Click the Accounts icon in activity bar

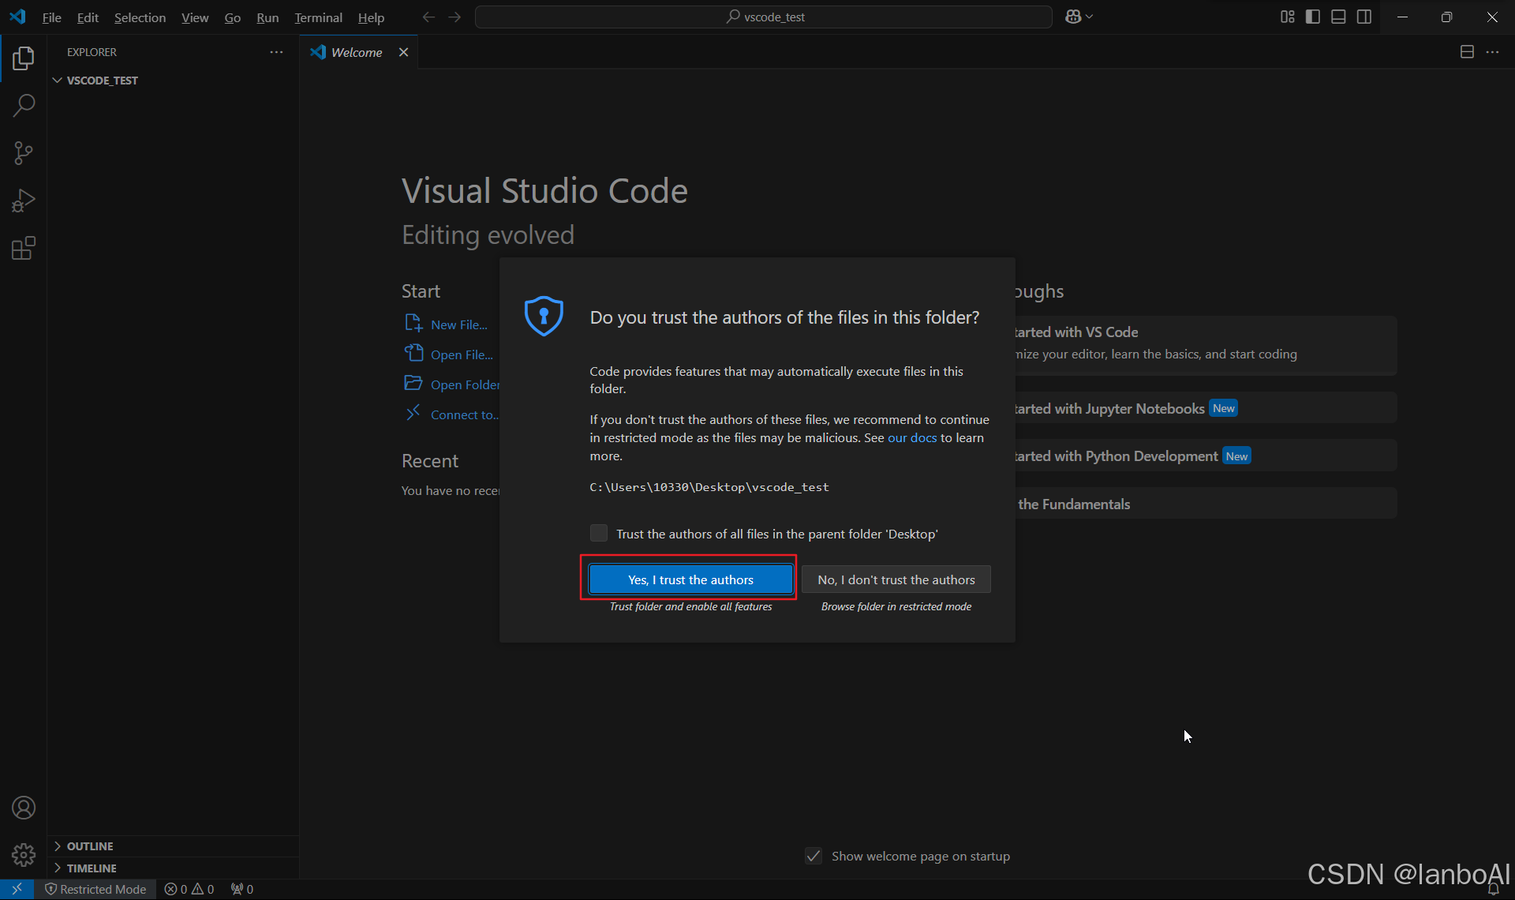[24, 808]
